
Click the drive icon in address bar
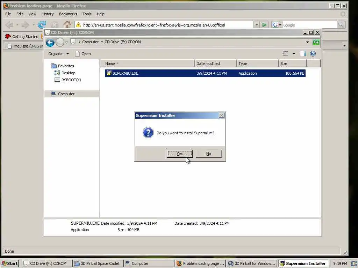[x=73, y=42]
